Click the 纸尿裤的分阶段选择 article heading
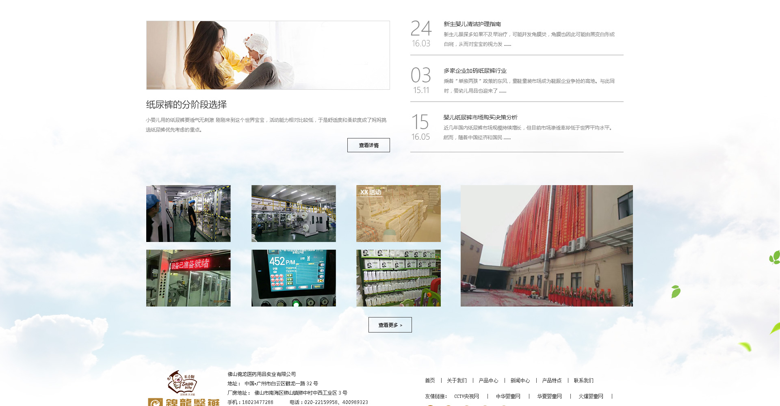 [x=186, y=105]
